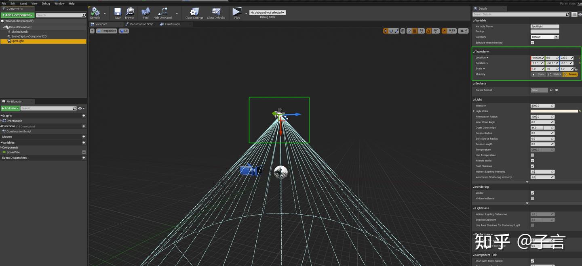Image resolution: width=582 pixels, height=266 pixels.
Task: Open the Perspective viewport dropdown
Action: tap(107, 31)
